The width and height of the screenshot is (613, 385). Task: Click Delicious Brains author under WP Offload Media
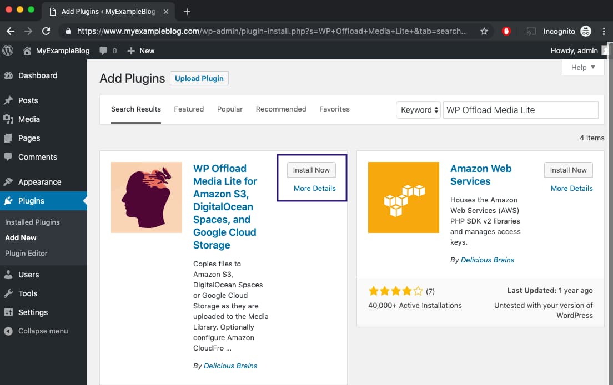point(230,366)
